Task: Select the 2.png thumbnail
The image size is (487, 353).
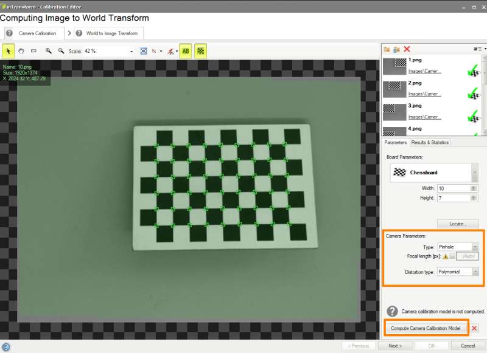Action: tap(394, 89)
